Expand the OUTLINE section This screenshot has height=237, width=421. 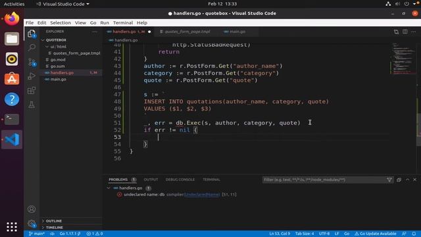point(54,221)
